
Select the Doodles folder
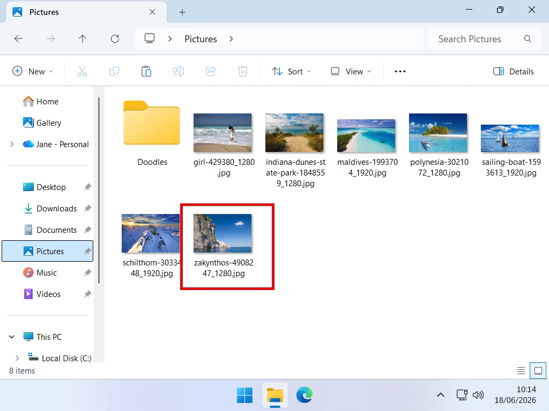[x=152, y=133]
